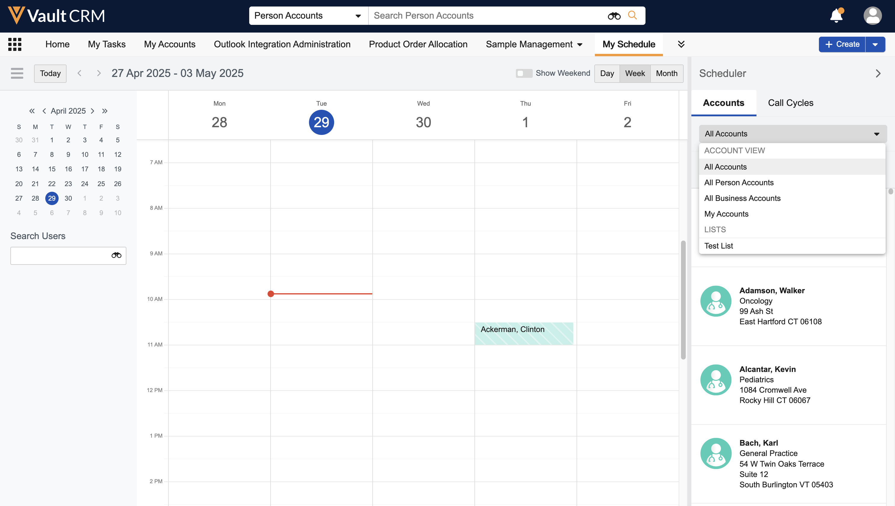Image resolution: width=895 pixels, height=506 pixels.
Task: Go to next month in mini calendar
Action: (x=92, y=111)
